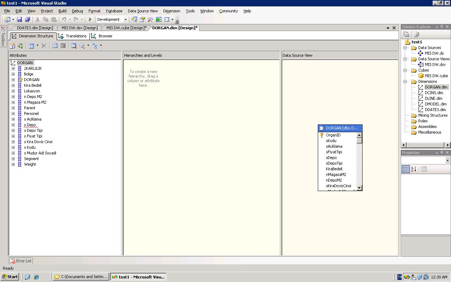451x282 pixels.
Task: Open the Toolbox side tab
Action: 3,36
